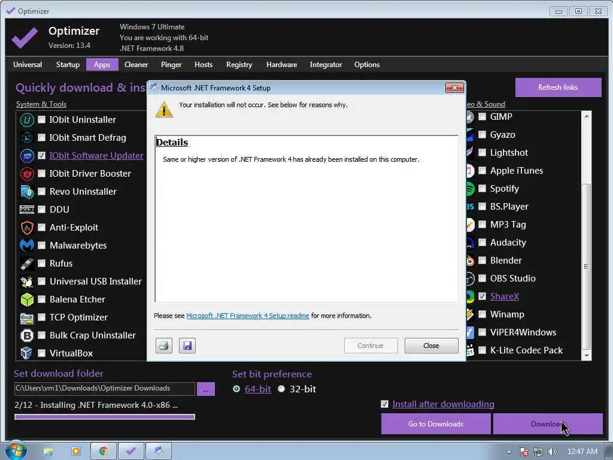The width and height of the screenshot is (613, 460).
Task: Open the Hosts tab
Action: (x=204, y=65)
